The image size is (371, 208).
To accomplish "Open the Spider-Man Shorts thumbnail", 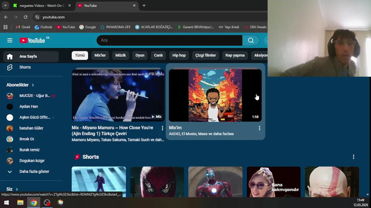I will [x=157, y=182].
